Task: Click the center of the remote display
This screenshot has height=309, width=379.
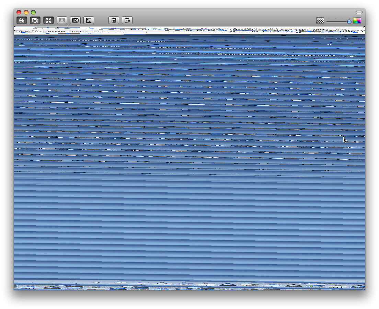Action: click(x=189, y=158)
